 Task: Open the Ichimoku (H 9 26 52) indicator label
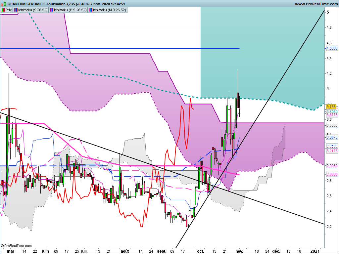tap(68, 10)
